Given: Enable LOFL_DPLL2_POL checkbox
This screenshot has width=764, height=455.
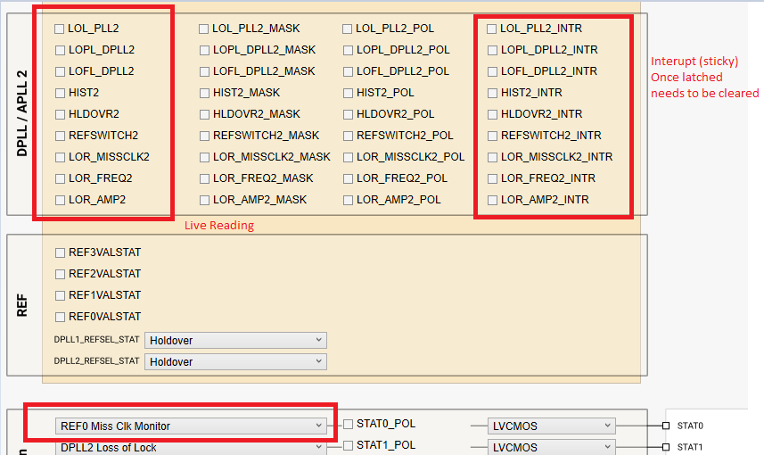Looking at the screenshot, I should click(348, 71).
